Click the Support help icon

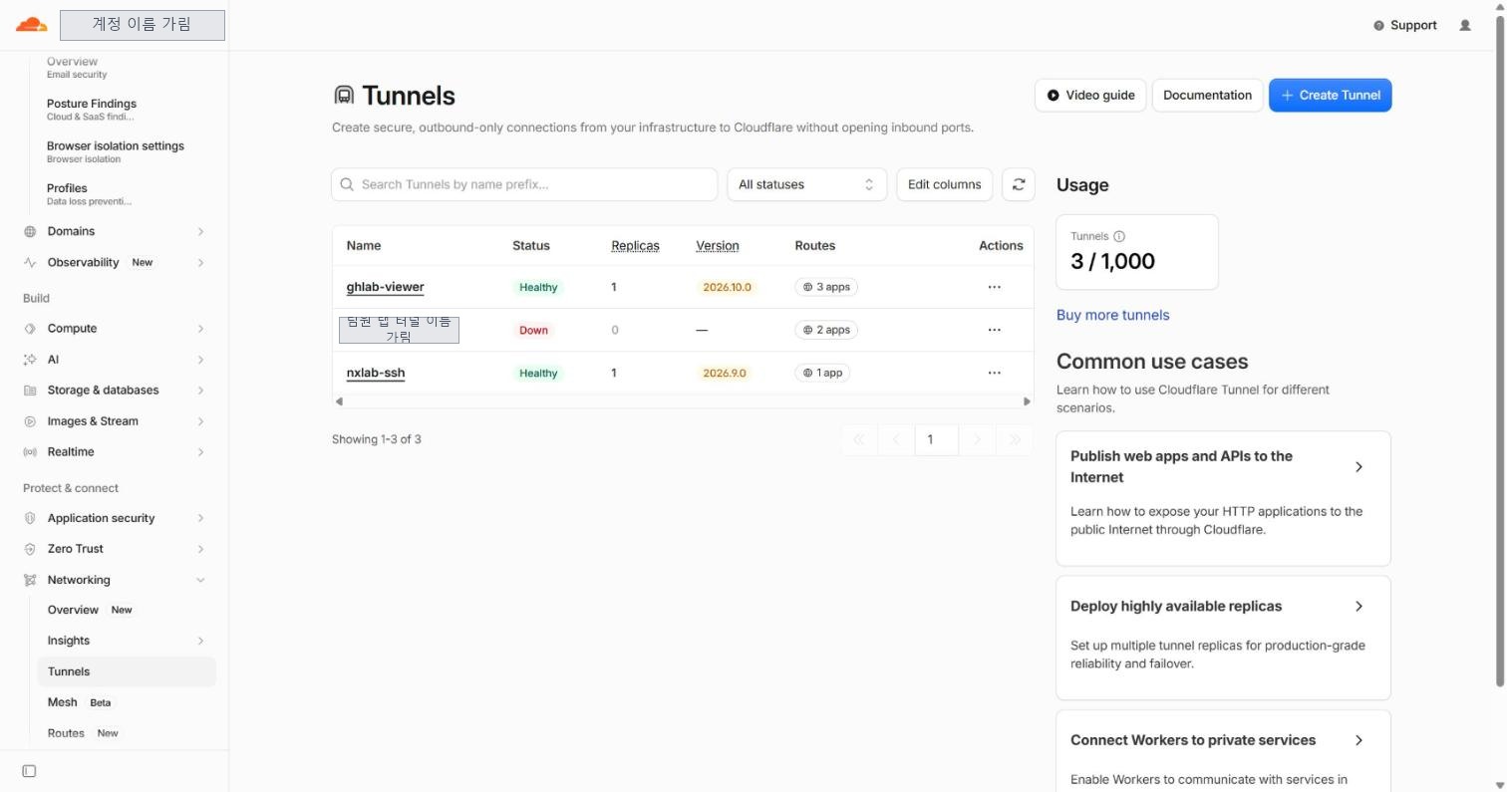[x=1378, y=26]
